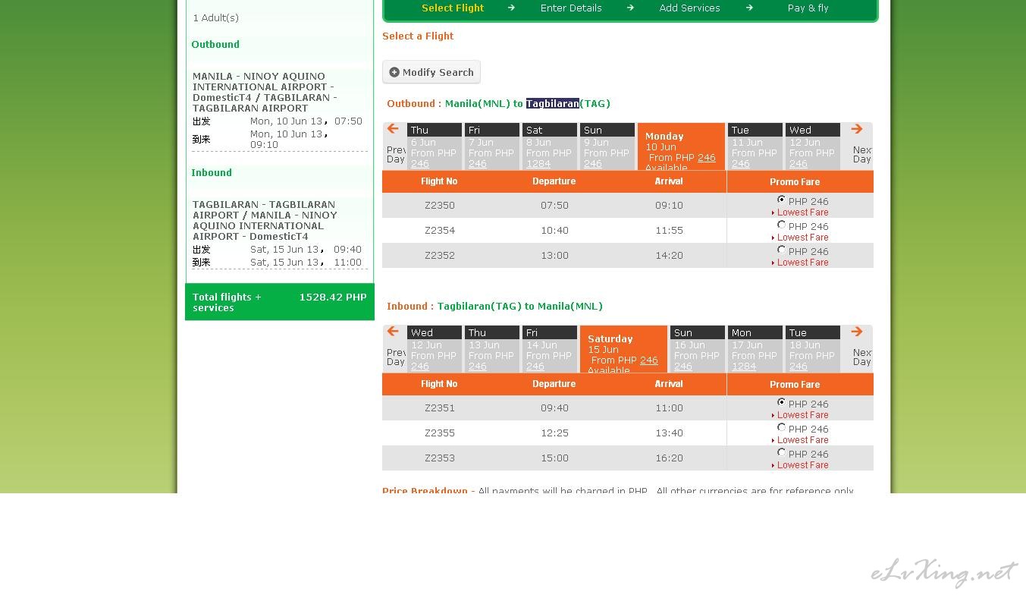Screen dimensions: 1026x598
Task: Click the Enter Details step
Action: [571, 8]
